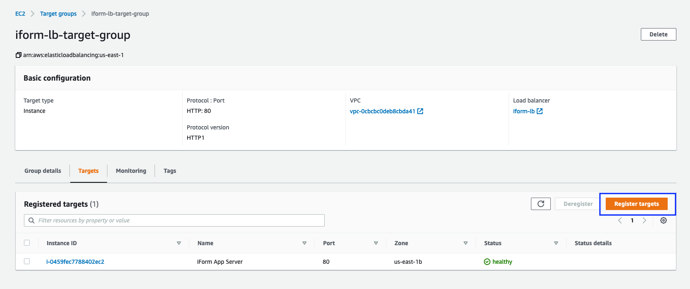Open the Tags tab
Screen dimensions: 690x289
point(170,171)
